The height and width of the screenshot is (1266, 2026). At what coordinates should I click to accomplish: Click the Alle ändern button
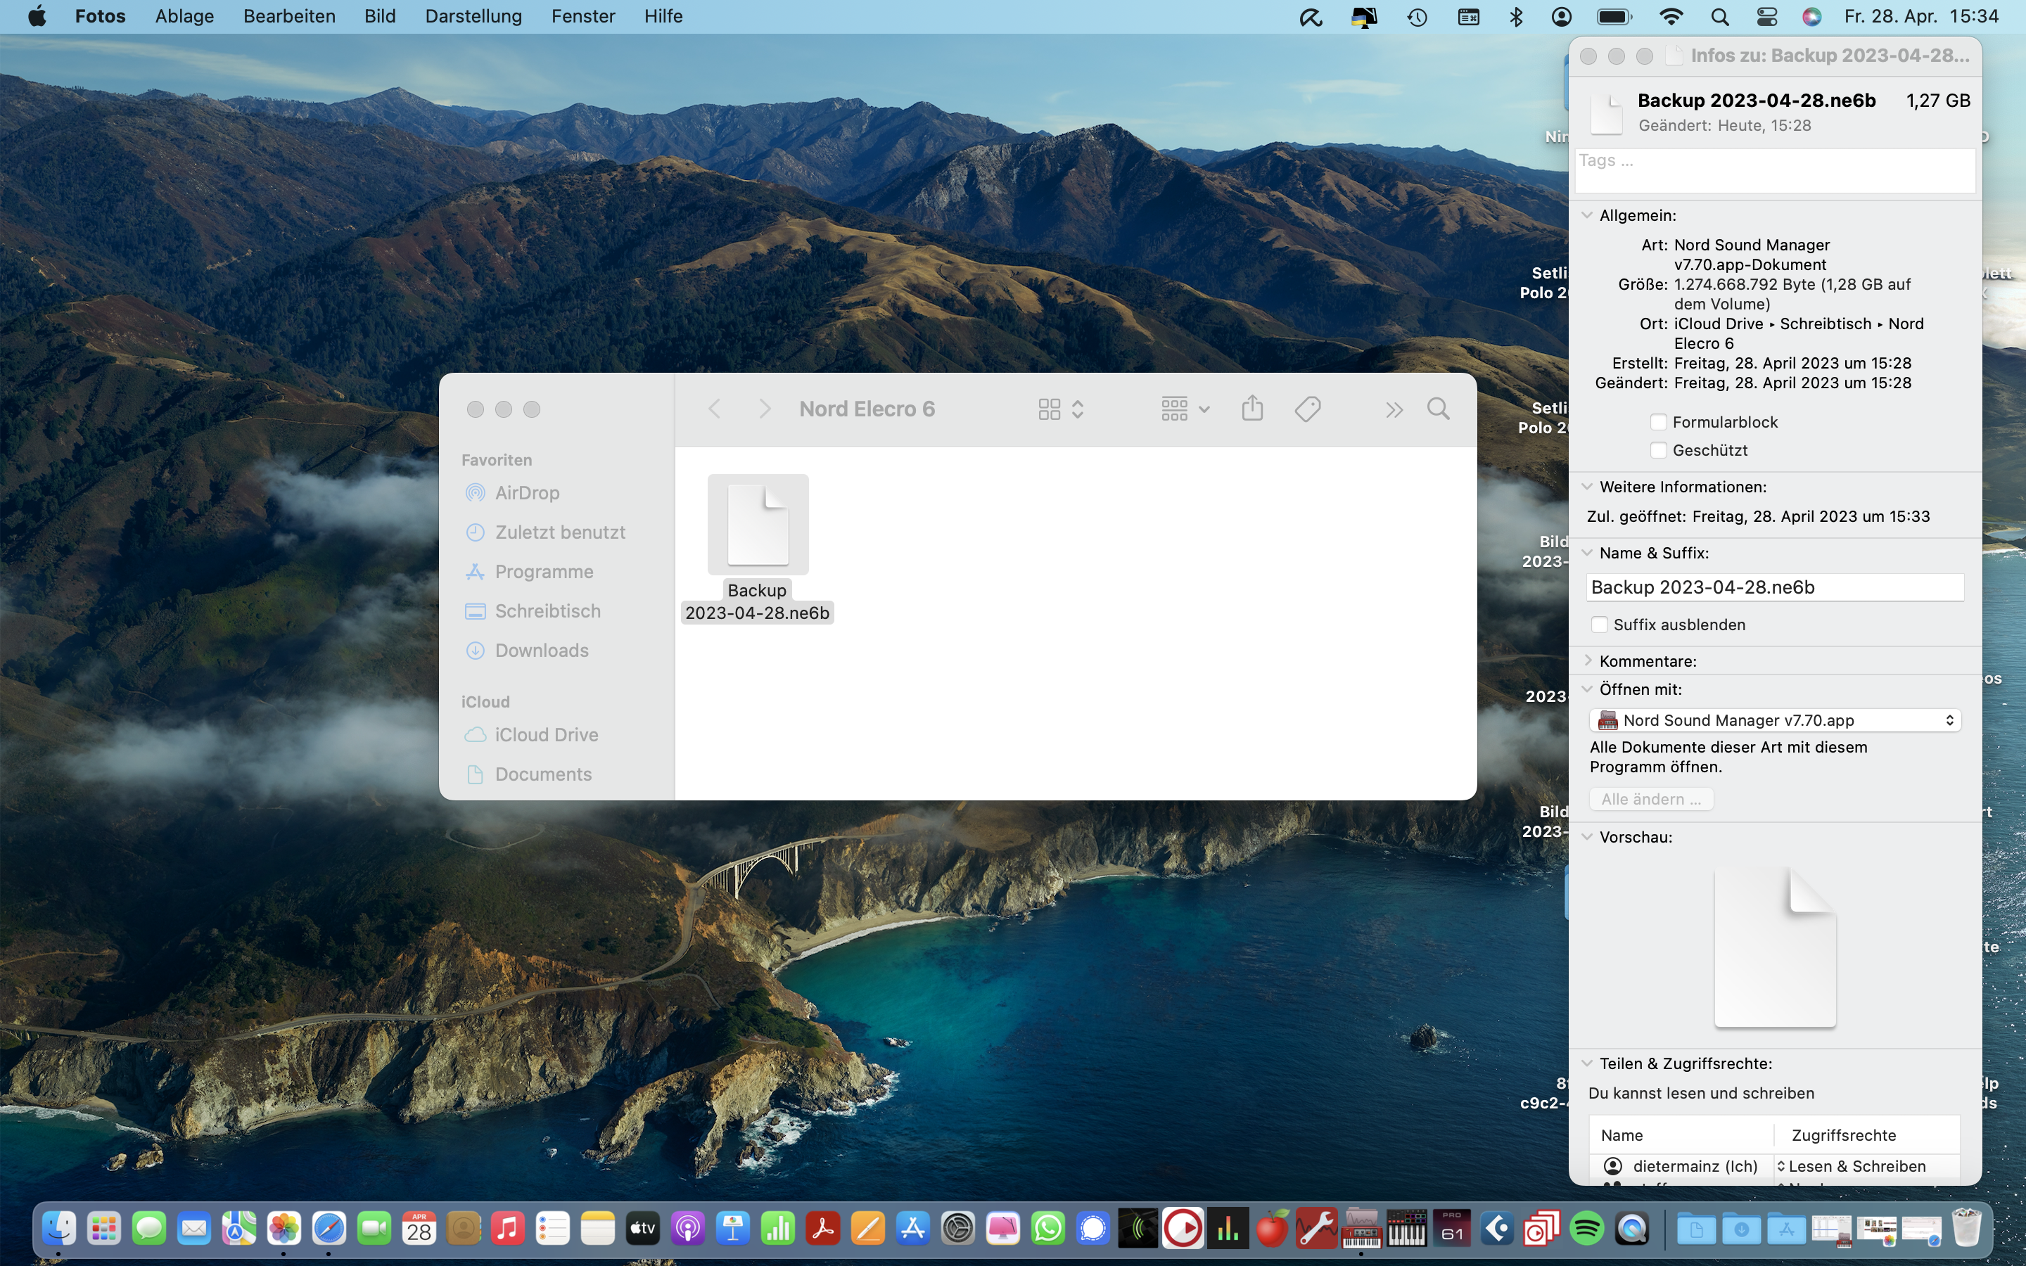pos(1650,799)
